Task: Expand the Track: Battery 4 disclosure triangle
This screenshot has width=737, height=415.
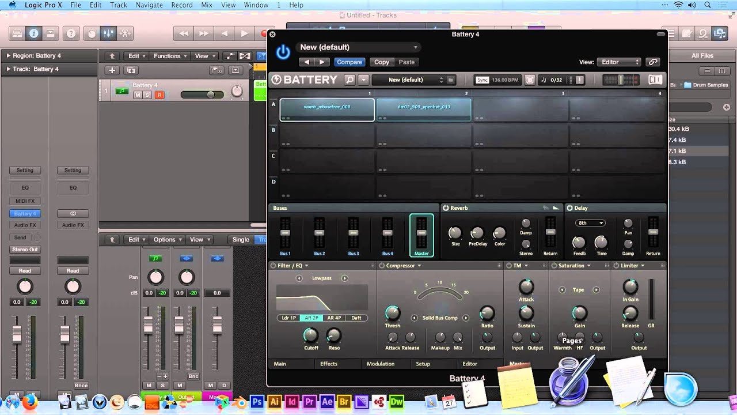Action: 9,69
